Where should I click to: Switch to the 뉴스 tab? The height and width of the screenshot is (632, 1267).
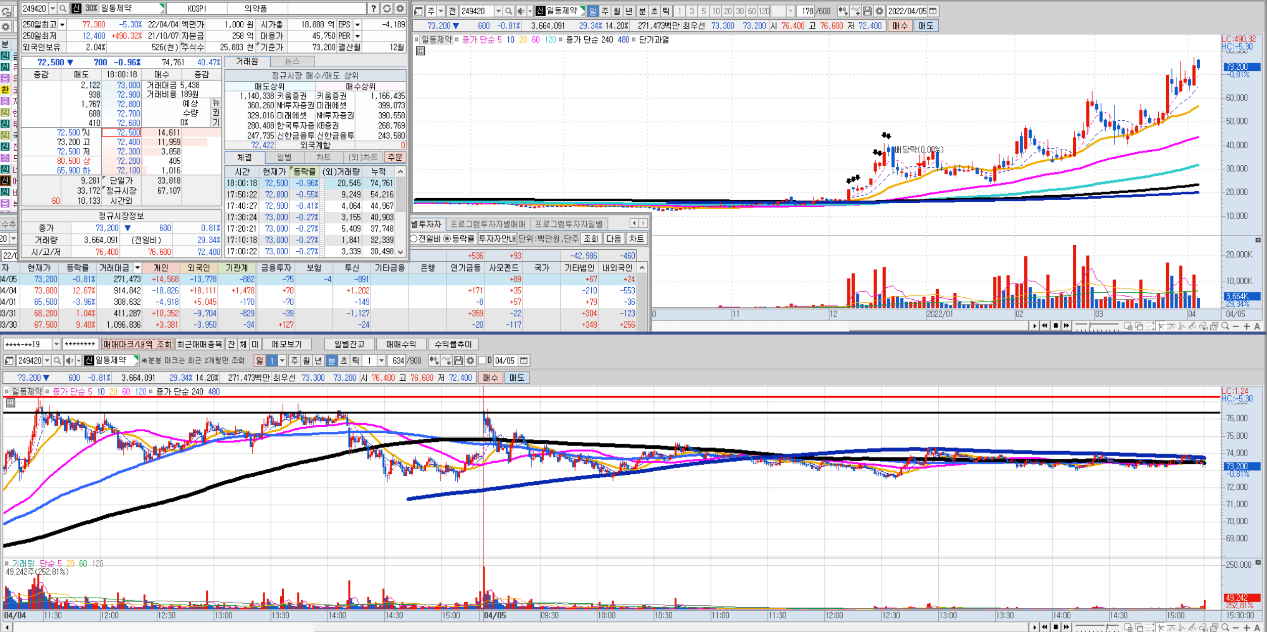[292, 61]
